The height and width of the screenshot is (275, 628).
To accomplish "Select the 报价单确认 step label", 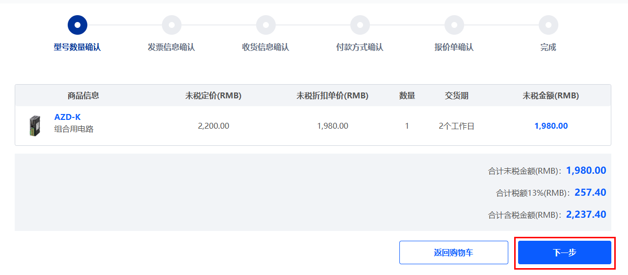I will pos(454,47).
